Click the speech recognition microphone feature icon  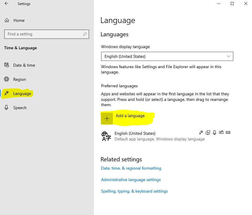[214, 132]
